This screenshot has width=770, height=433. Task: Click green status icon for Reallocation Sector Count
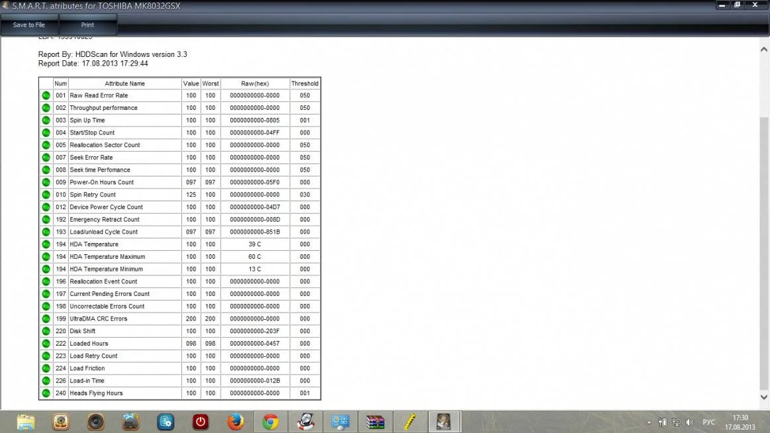(46, 145)
